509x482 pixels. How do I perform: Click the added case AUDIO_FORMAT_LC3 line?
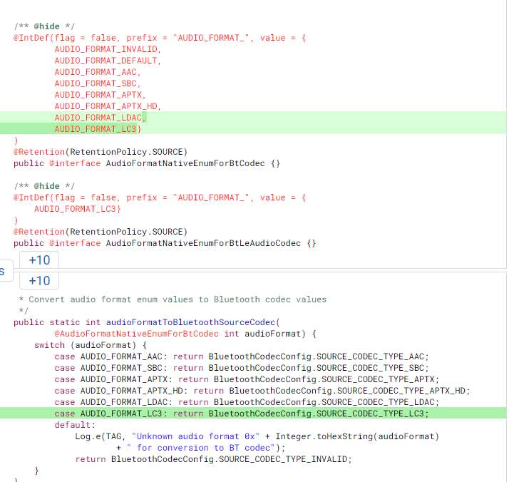point(242,413)
